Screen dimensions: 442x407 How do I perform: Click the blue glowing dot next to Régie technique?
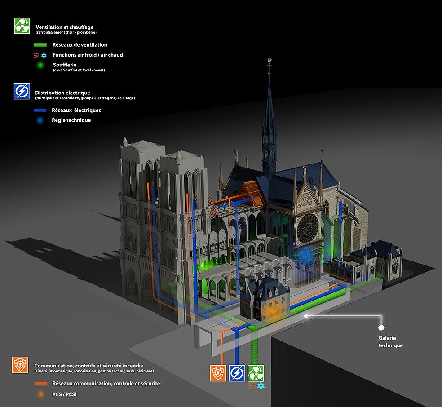(x=41, y=120)
